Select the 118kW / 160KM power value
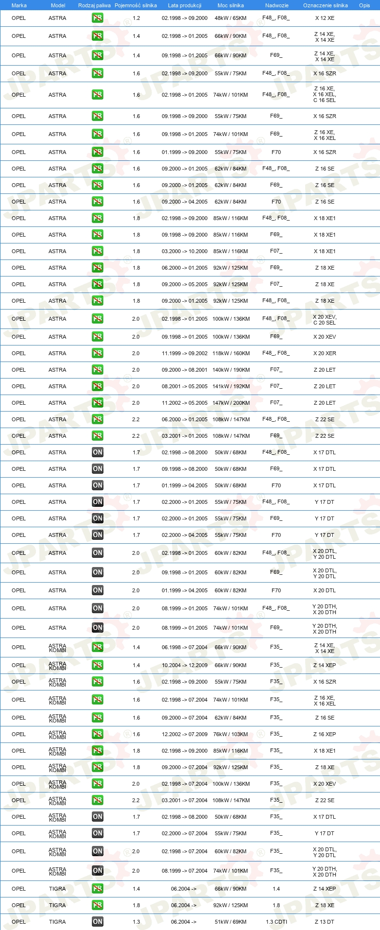Screen dimensions: 380x930 click(231, 353)
